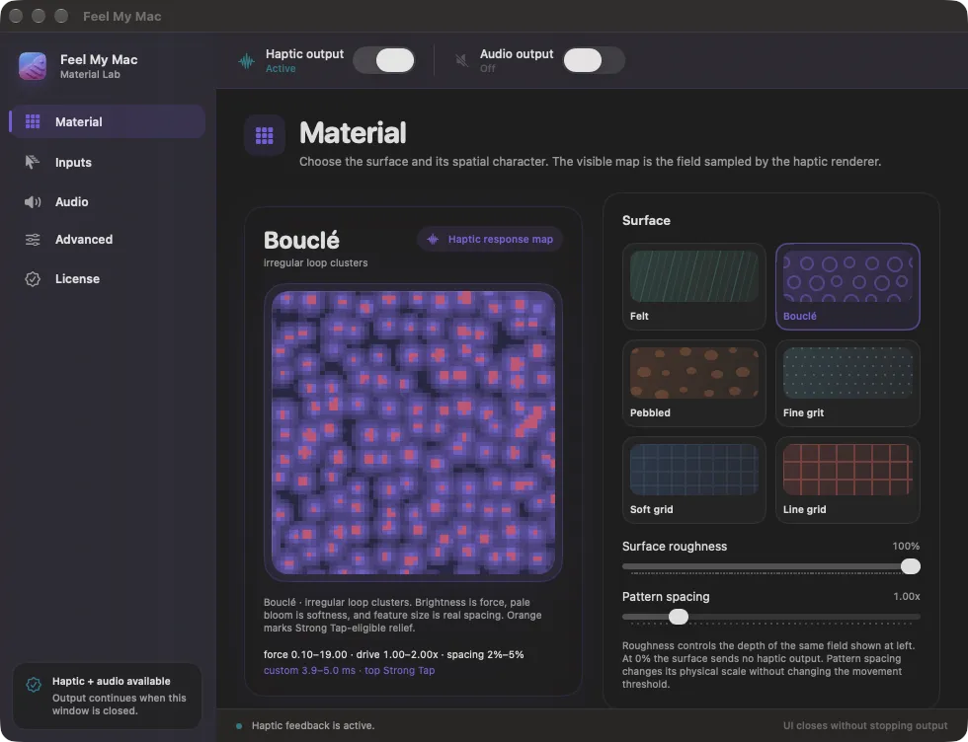Click the License badge icon in sidebar
This screenshot has height=742, width=968.
pos(33,279)
